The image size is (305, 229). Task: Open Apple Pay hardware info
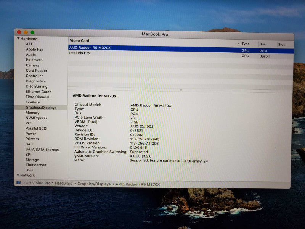pyautogui.click(x=35, y=50)
